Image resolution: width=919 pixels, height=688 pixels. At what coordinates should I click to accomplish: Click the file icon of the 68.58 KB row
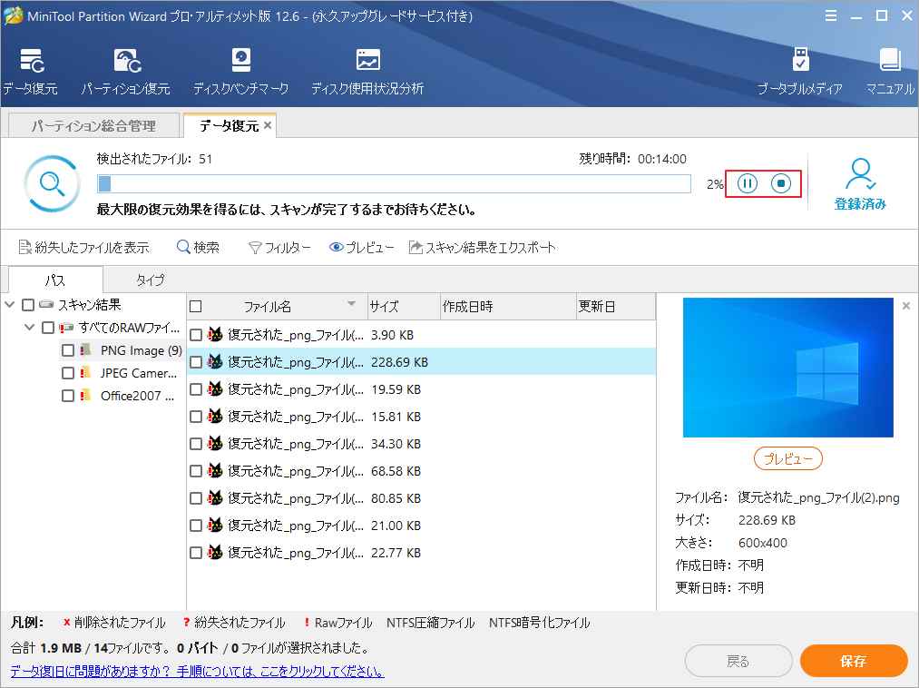[x=215, y=470]
